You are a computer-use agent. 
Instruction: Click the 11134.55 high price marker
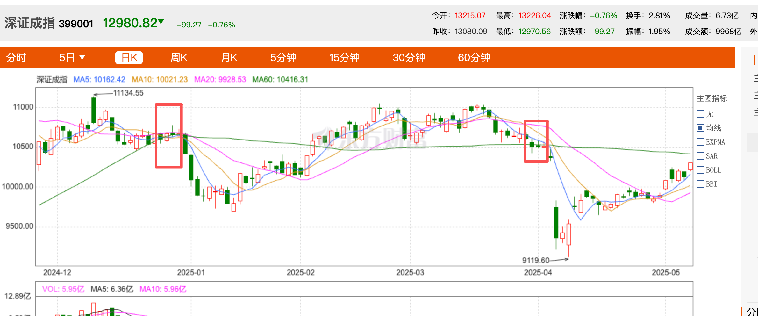[128, 93]
